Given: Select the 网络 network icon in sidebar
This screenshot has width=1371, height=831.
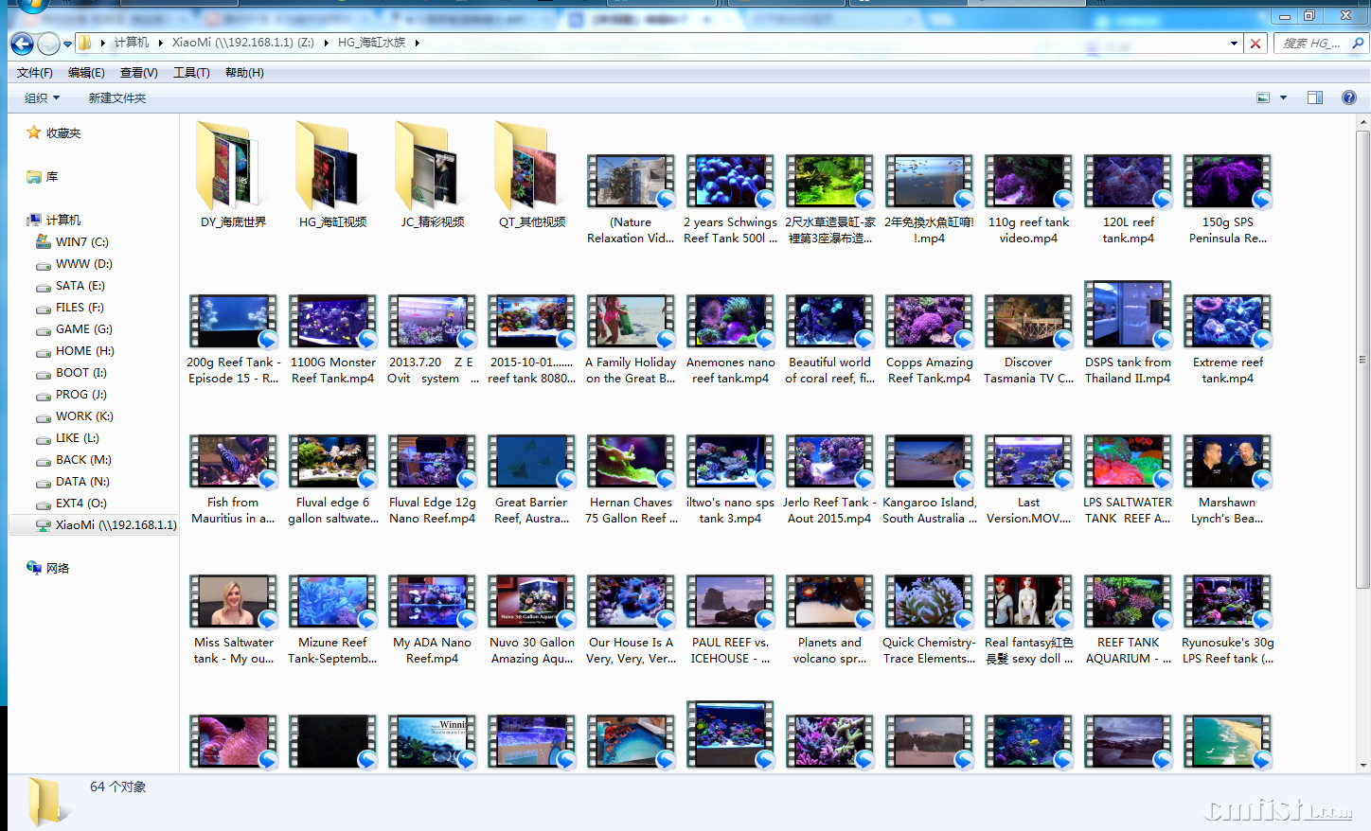Looking at the screenshot, I should pos(34,568).
